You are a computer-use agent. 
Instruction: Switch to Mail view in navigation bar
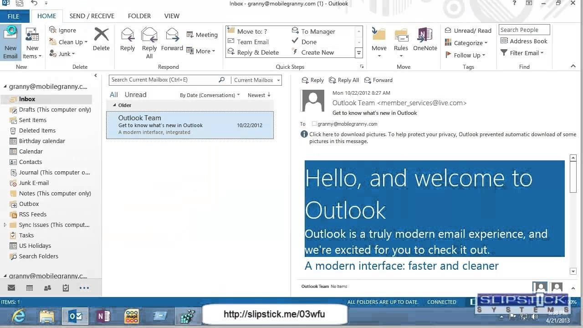[x=11, y=287]
